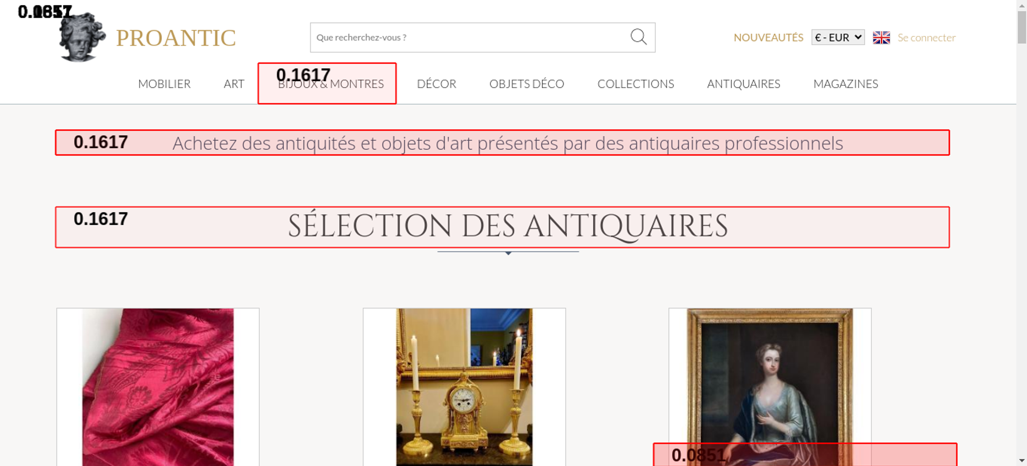Image resolution: width=1027 pixels, height=466 pixels.
Task: Go to the OBJETS DÉCO menu
Action: tap(526, 84)
